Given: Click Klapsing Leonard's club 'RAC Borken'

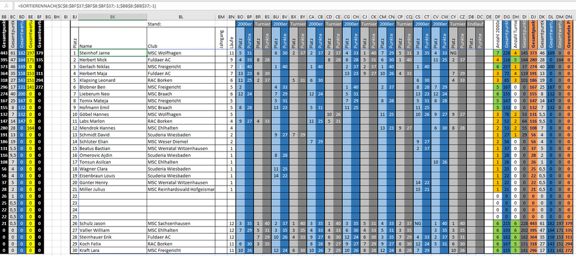Looking at the screenshot, I should click(181, 80).
